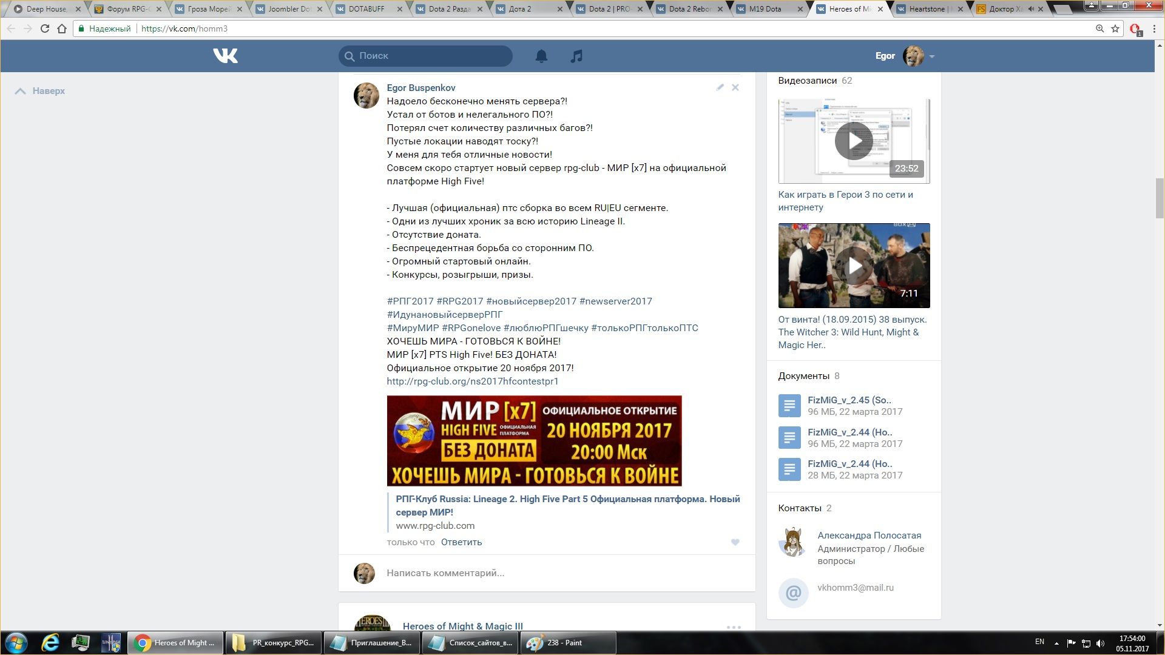The image size is (1165, 655).
Task: Click the Наверх scroll-up chevron
Action: coord(21,91)
